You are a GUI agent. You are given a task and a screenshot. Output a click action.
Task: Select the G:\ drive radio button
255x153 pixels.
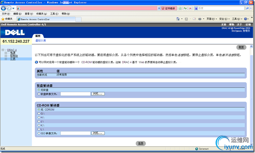(39, 113)
